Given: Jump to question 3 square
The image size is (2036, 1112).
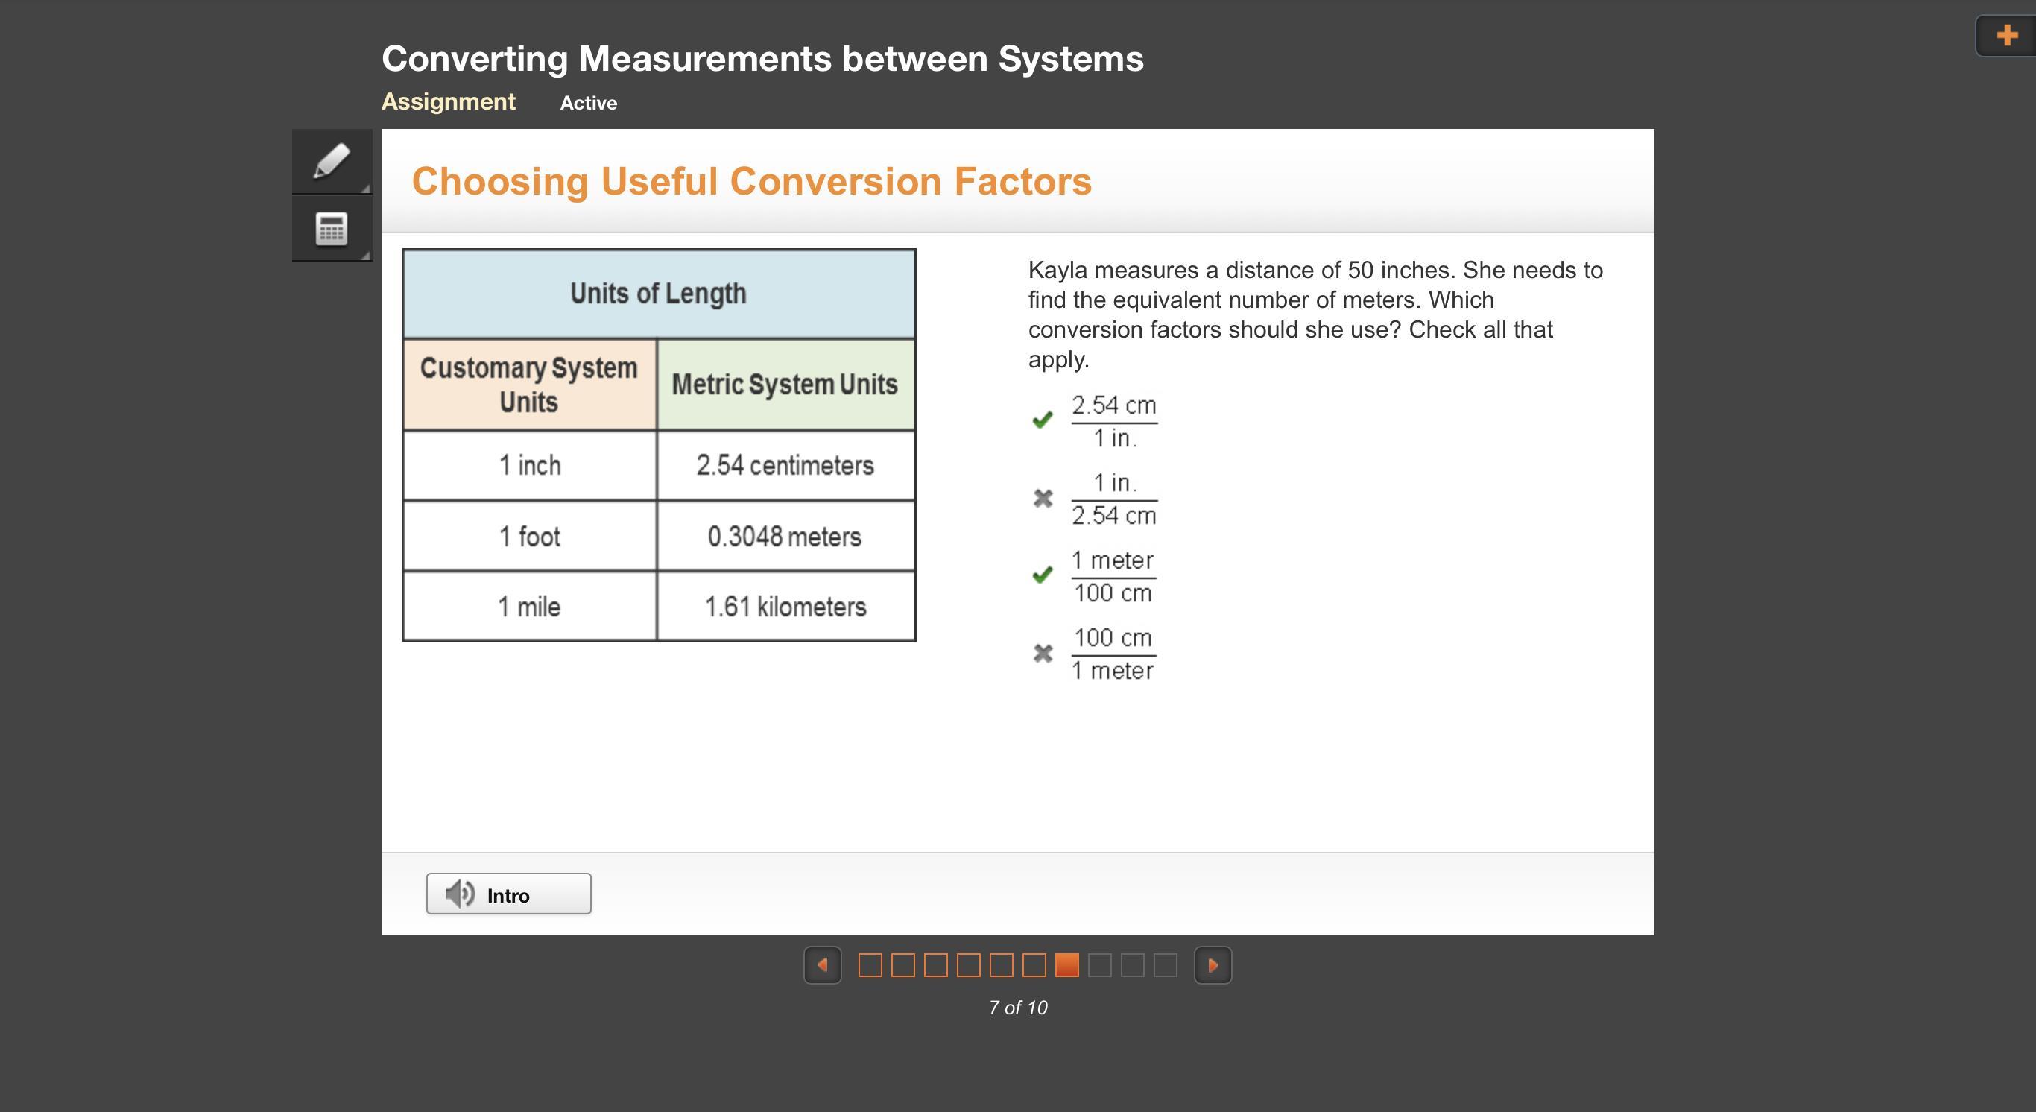Looking at the screenshot, I should point(936,965).
